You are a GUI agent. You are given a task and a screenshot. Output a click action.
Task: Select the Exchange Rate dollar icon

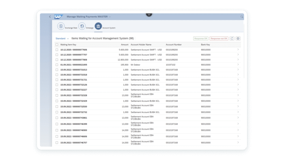tap(61, 26)
